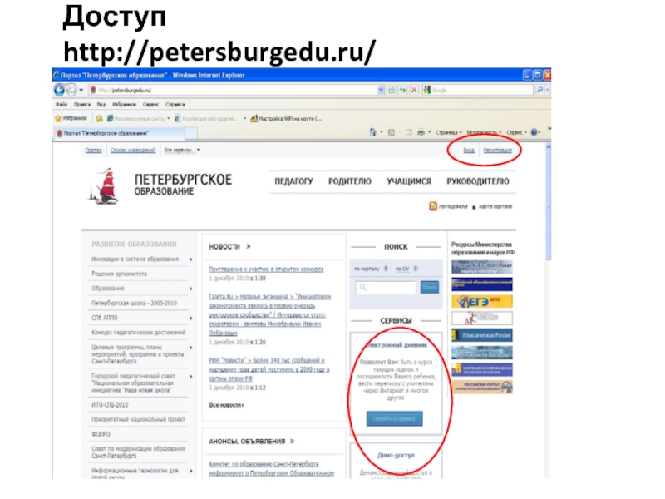Click the Перейти к сервису button
Viewport: 665px width, 499px height.
coord(394,419)
